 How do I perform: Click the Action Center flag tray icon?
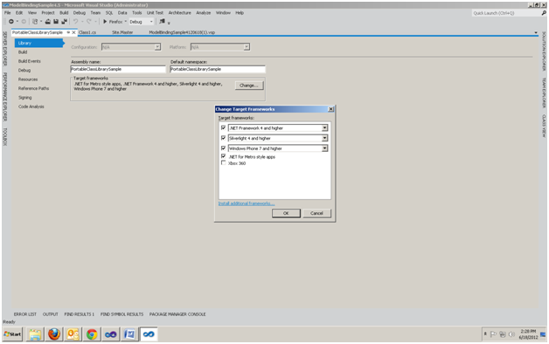493,334
